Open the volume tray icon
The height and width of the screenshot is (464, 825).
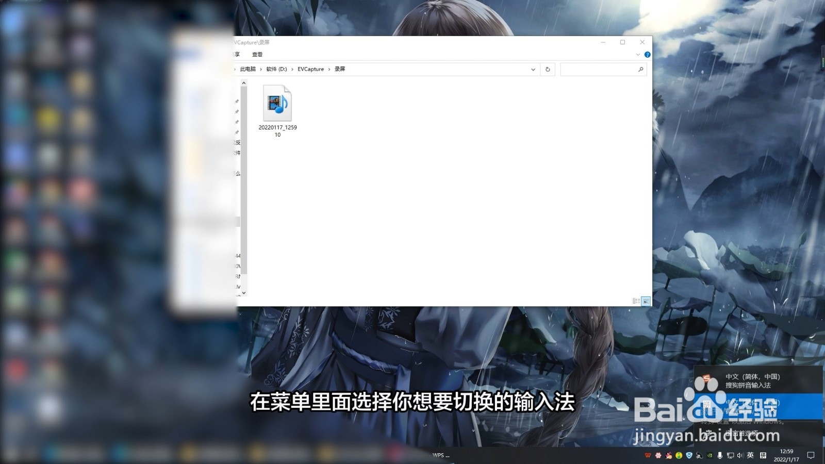click(740, 455)
